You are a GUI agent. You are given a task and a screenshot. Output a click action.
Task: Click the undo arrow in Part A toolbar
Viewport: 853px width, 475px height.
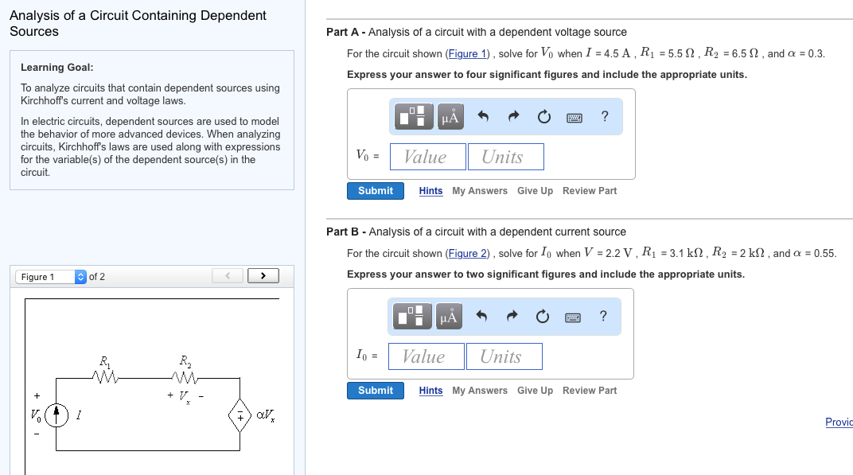click(484, 116)
